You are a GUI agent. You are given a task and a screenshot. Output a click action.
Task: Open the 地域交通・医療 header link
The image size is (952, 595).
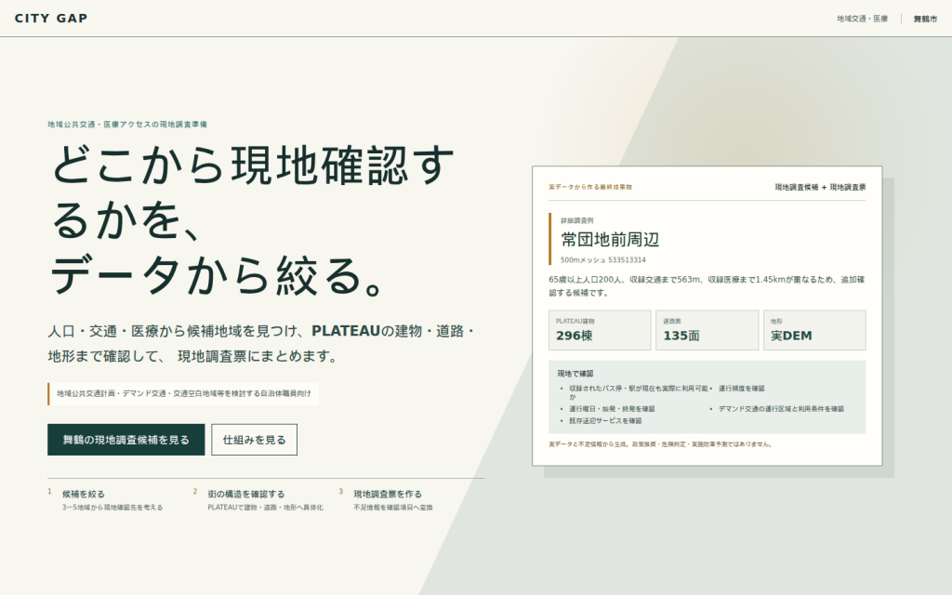[862, 19]
